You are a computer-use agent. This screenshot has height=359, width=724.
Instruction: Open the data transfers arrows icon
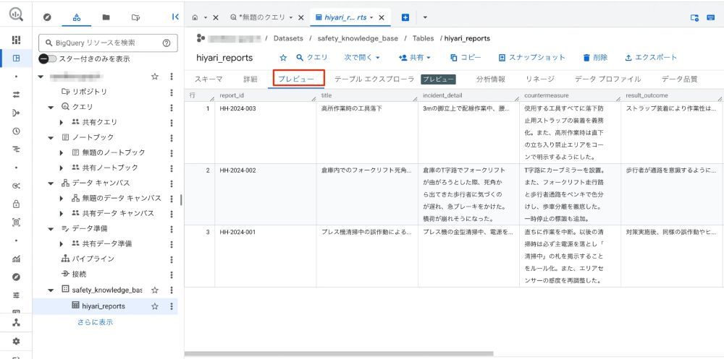point(16,94)
